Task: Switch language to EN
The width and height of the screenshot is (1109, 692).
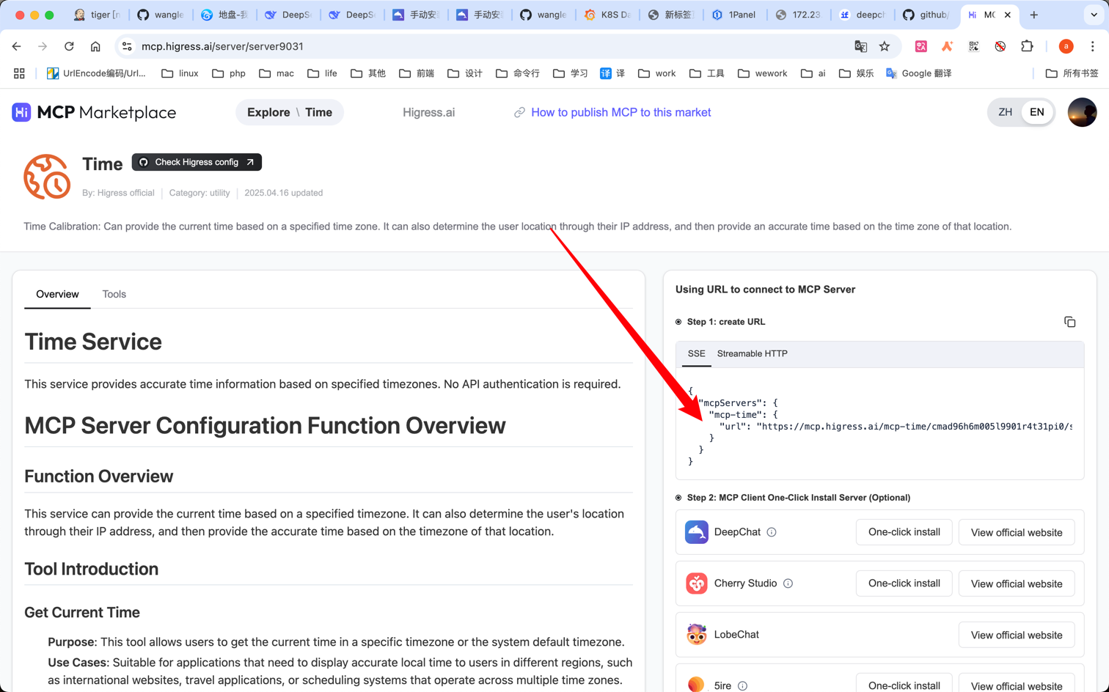Action: (x=1036, y=112)
